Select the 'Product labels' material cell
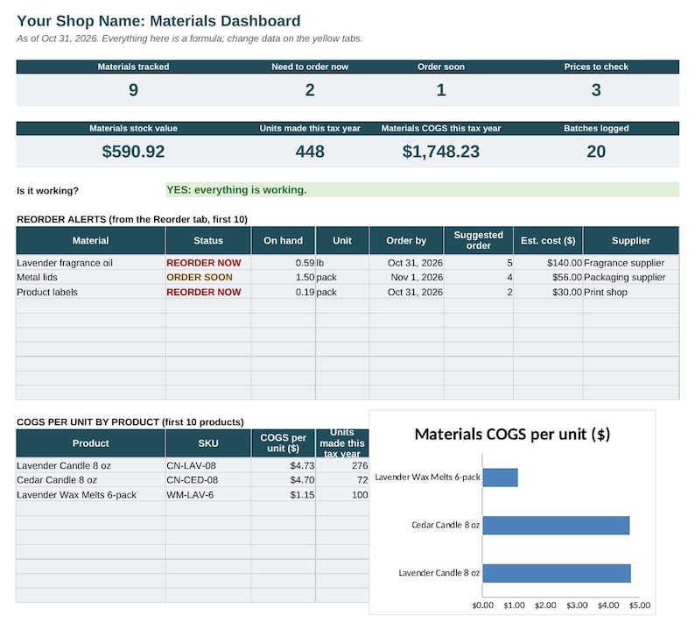695x630 pixels. click(x=90, y=293)
